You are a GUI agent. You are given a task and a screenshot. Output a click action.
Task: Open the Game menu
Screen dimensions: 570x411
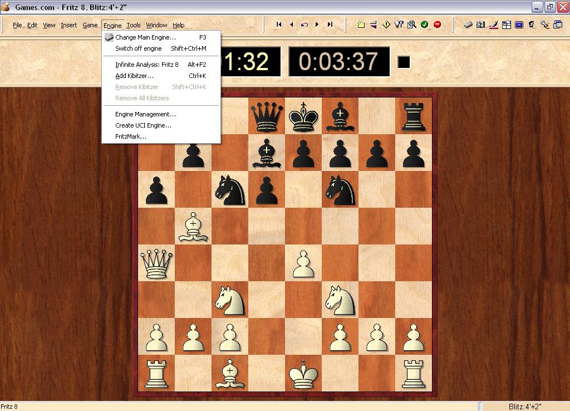pyautogui.click(x=90, y=25)
